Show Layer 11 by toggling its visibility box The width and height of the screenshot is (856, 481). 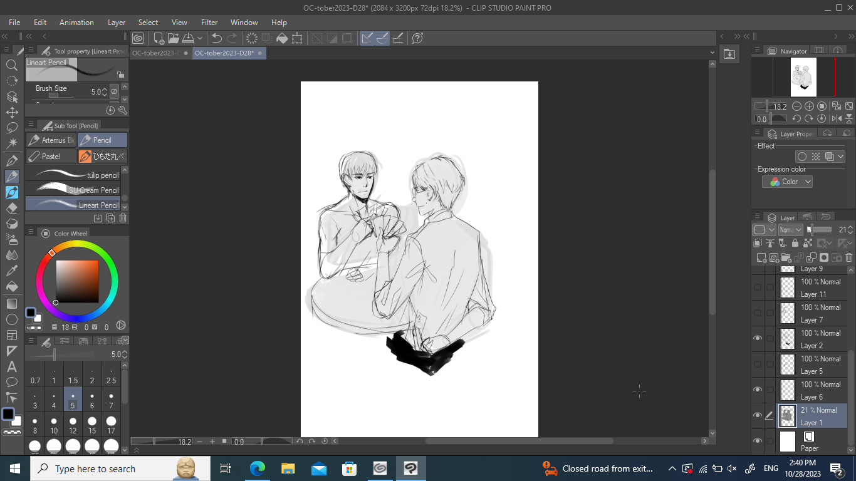[x=758, y=287]
